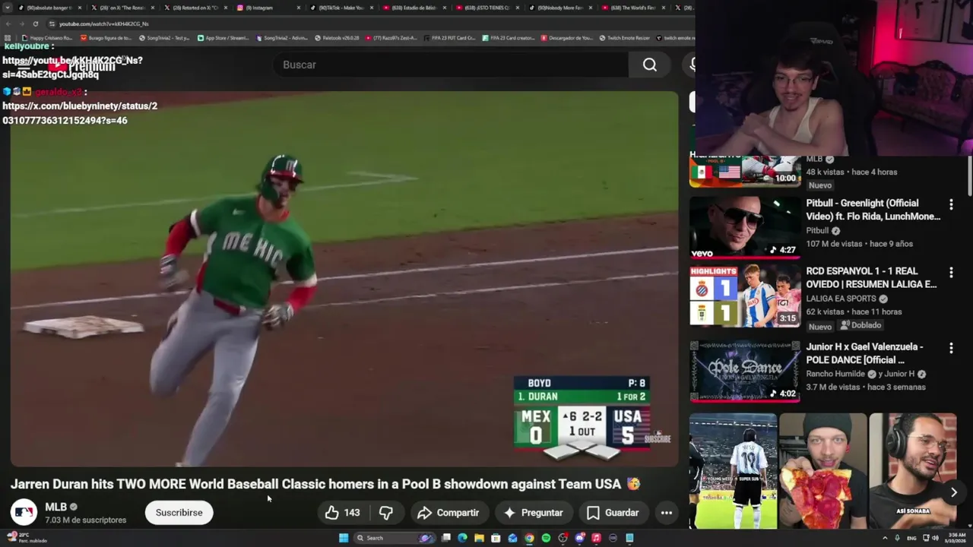Open more actions ellipsis under video
This screenshot has height=547, width=973.
[x=667, y=513]
